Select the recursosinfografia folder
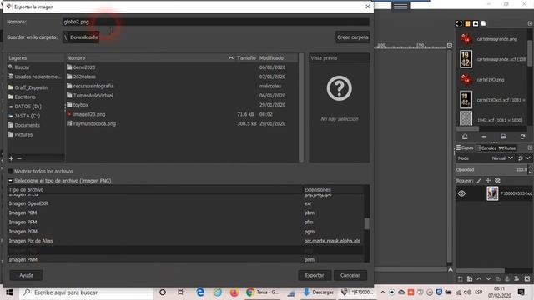534x300 pixels. tap(182, 86)
